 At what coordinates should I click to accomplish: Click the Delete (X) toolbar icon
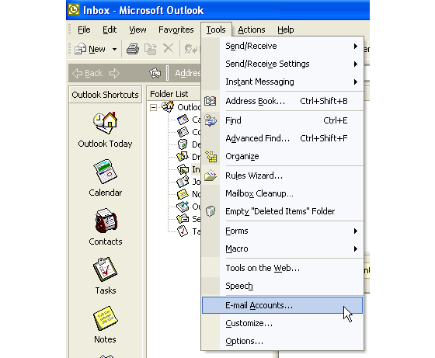tap(168, 48)
